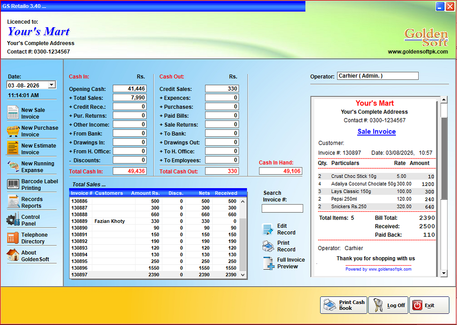Click the Edit Record icon

pos(268,229)
